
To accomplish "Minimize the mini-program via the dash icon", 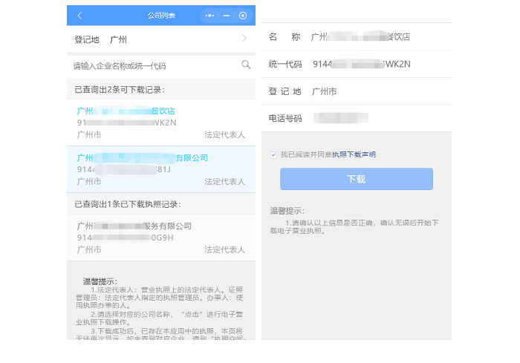I will pyautogui.click(x=226, y=16).
